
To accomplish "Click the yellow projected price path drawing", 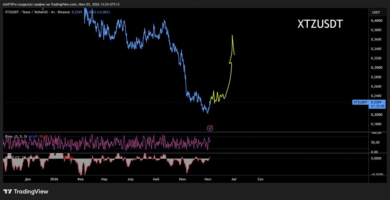I will [222, 70].
